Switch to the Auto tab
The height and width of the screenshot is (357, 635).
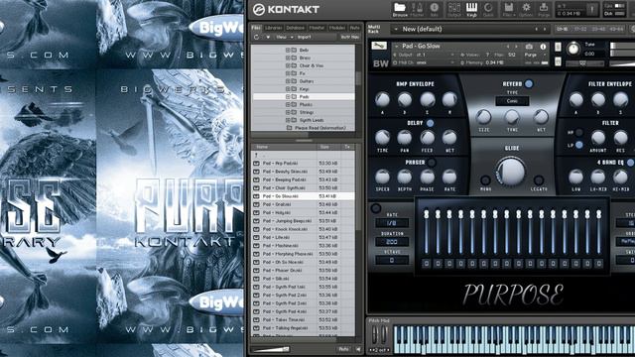[355, 28]
